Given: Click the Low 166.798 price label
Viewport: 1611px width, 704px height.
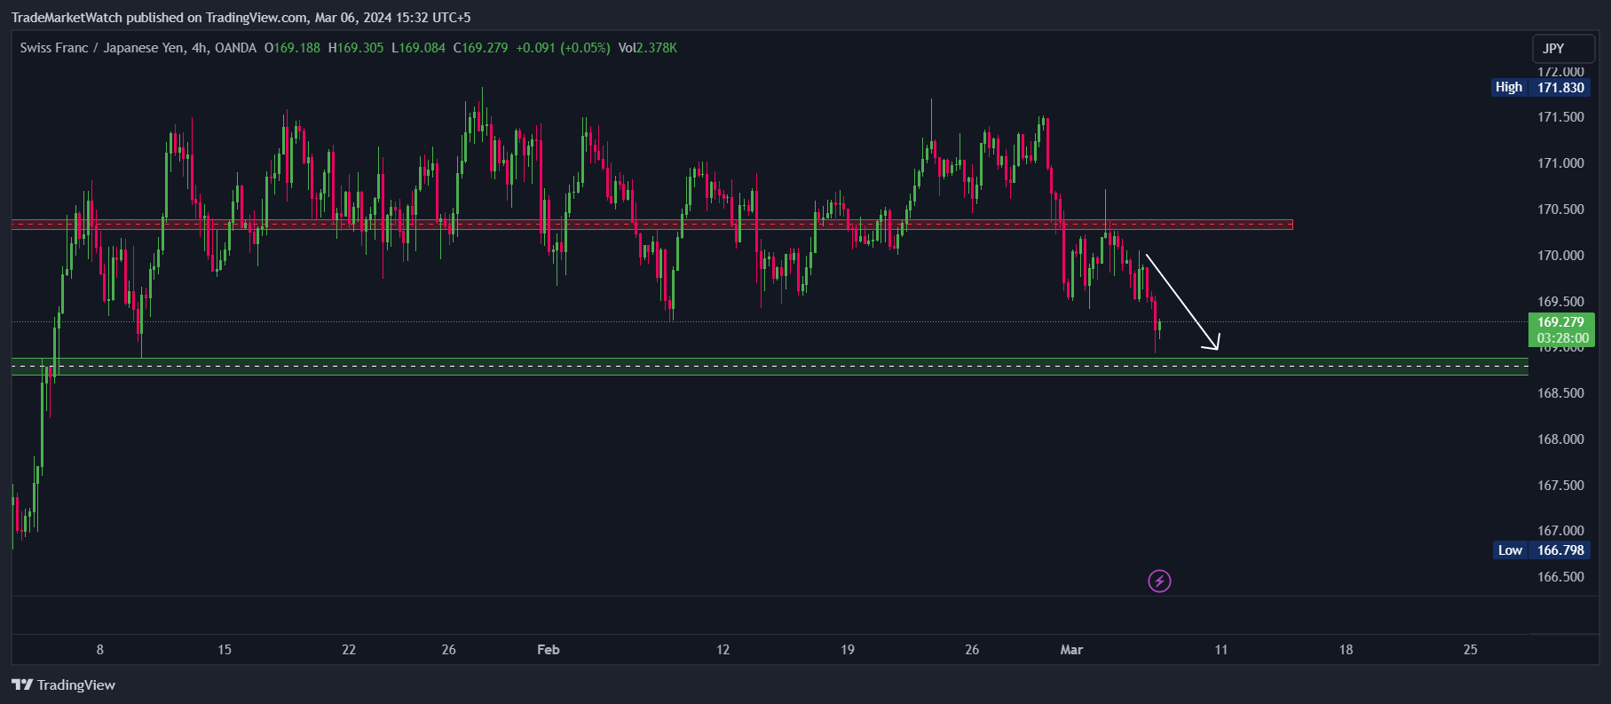Looking at the screenshot, I should tap(1541, 550).
